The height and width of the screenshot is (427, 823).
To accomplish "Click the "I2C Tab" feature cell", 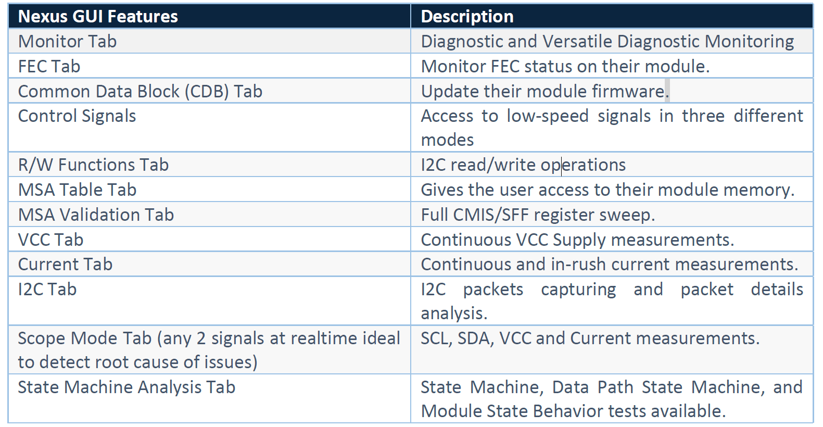I will 47,290.
